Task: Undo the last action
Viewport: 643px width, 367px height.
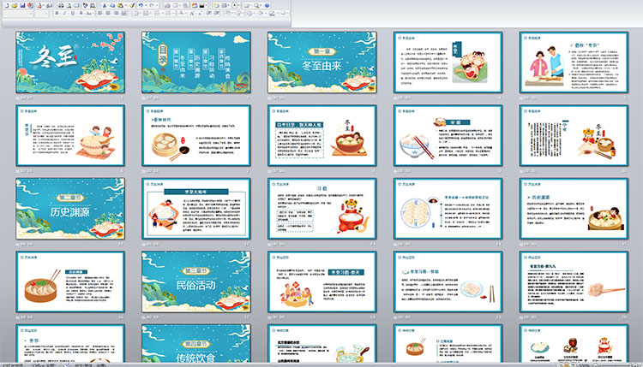Action: 141,5
